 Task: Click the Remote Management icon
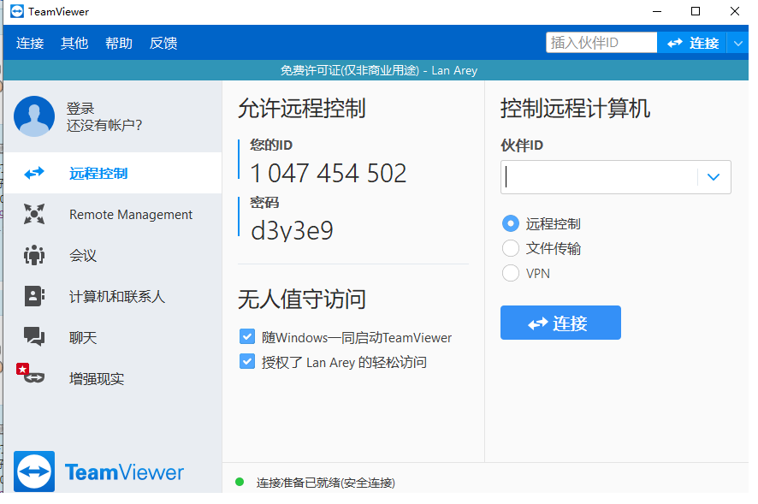(34, 214)
